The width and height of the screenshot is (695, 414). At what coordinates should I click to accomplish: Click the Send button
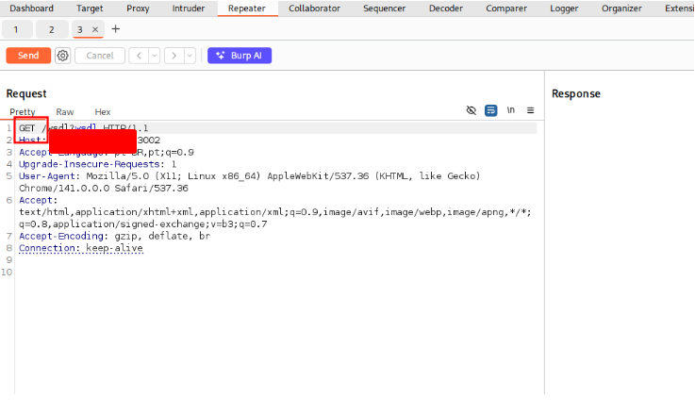[x=28, y=56]
